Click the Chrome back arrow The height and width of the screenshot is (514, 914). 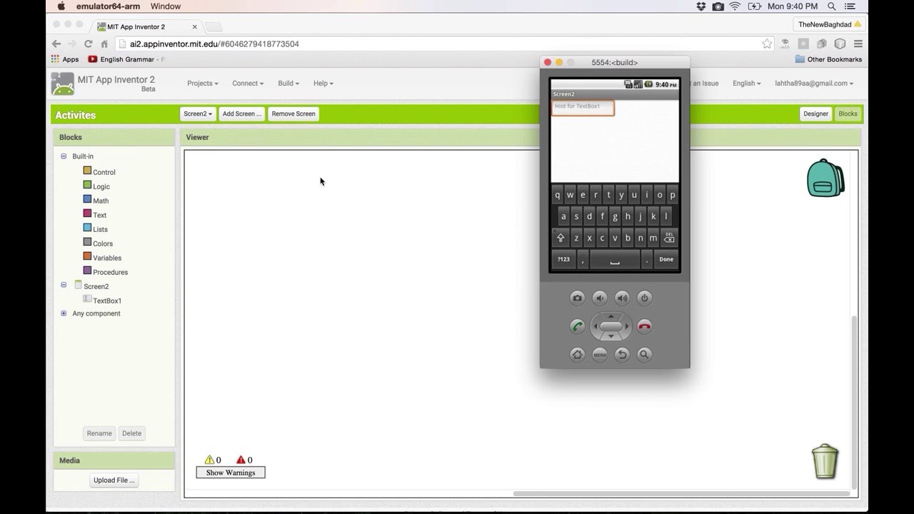tap(56, 44)
